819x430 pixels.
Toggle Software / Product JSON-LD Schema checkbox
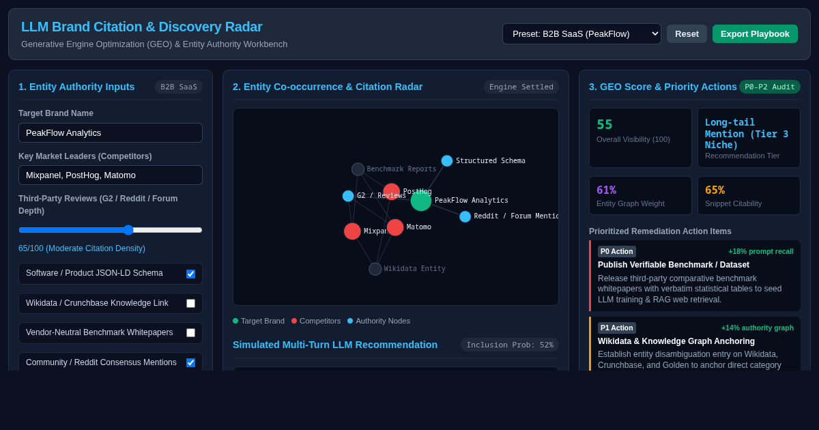(x=190, y=274)
